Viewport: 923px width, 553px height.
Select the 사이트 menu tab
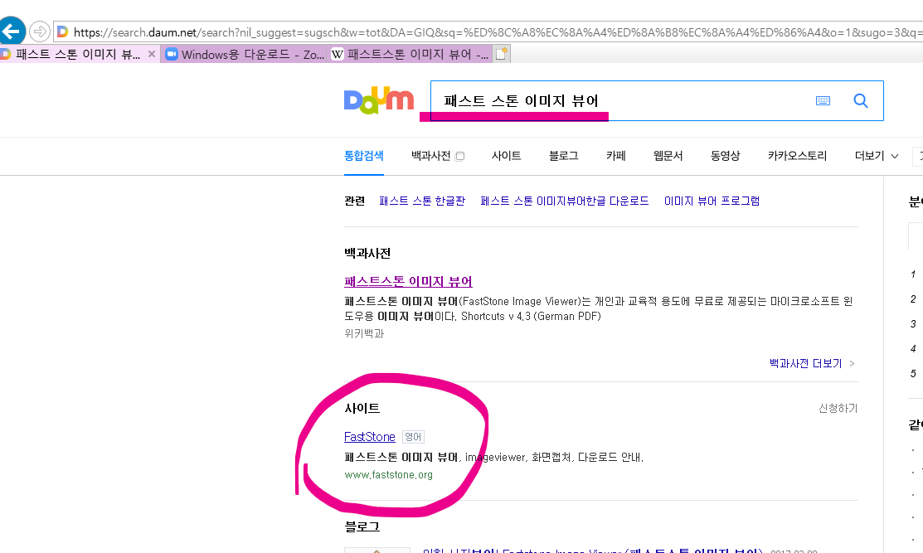pyautogui.click(x=506, y=156)
